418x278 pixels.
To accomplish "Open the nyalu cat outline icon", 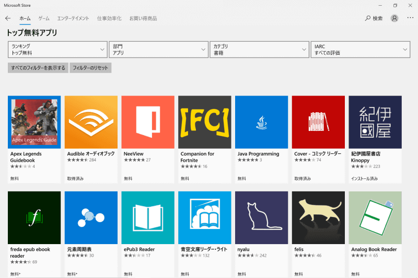I will 262,217.
